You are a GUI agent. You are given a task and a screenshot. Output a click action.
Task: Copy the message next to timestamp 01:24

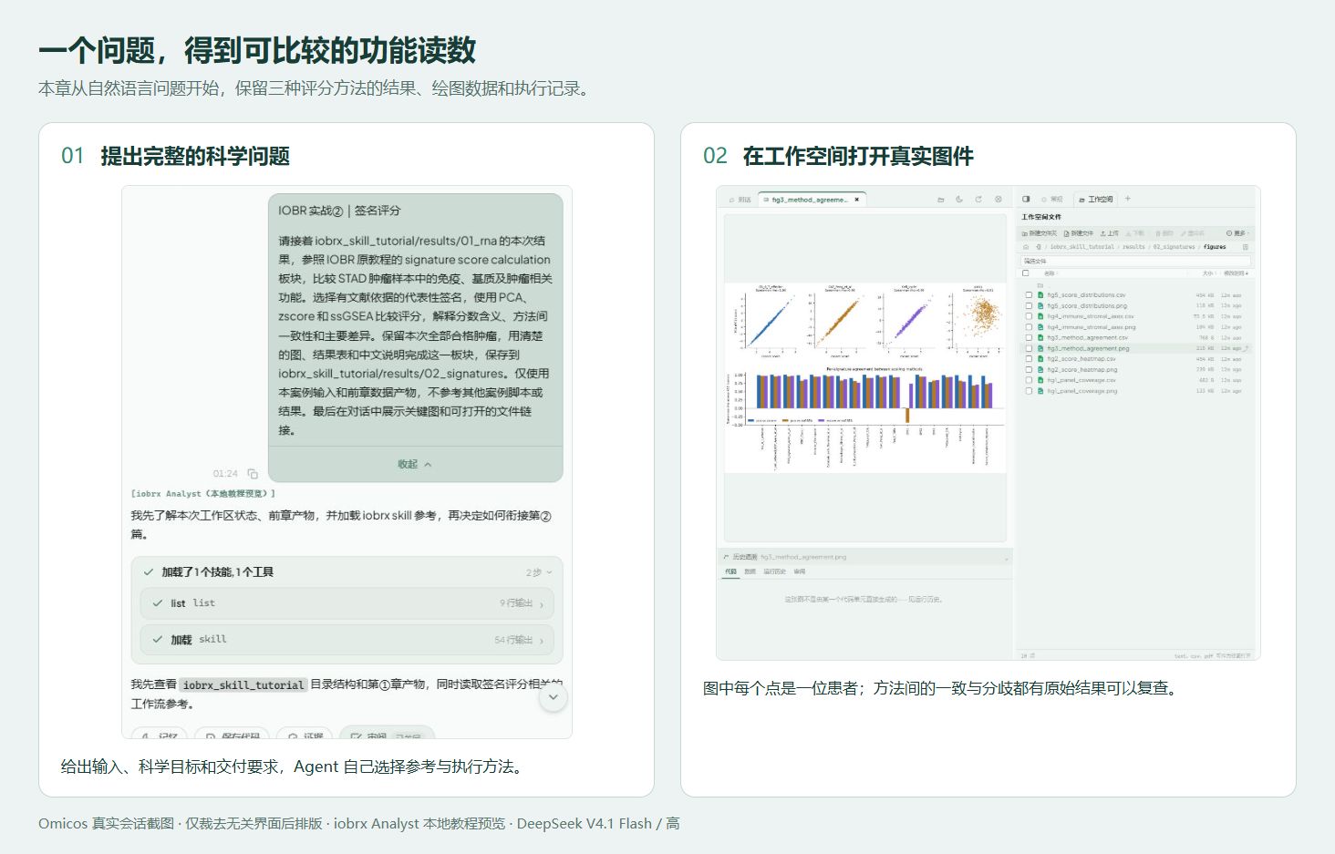coord(253,474)
